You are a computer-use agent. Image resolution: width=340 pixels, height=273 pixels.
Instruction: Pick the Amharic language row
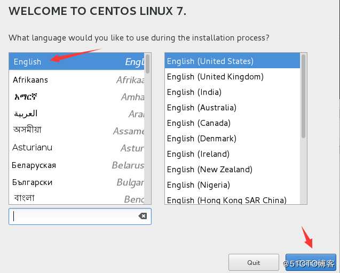tap(76, 97)
